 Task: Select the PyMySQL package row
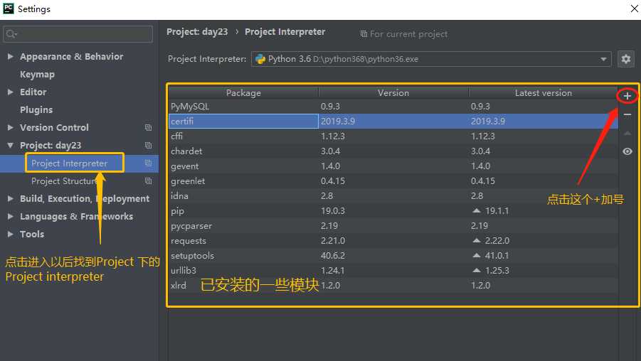pyautogui.click(x=393, y=107)
